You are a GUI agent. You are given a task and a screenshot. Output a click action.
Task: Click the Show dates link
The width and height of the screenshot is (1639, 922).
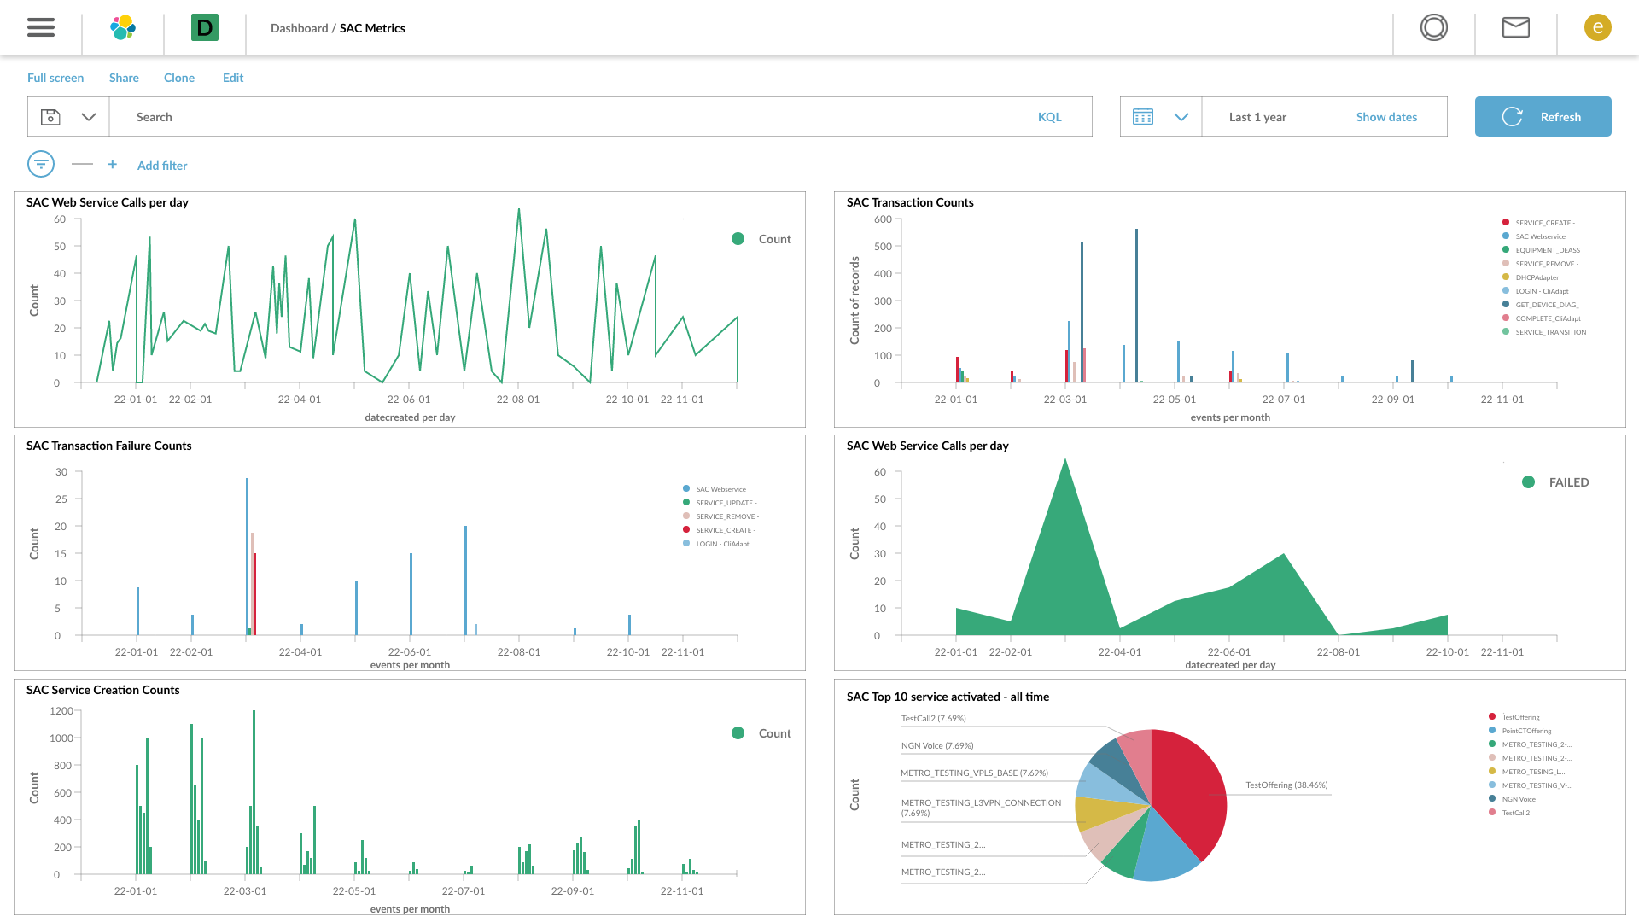[1386, 117]
